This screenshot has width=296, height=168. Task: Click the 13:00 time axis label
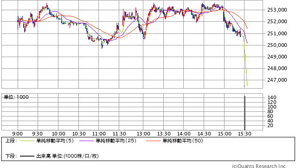click(x=143, y=134)
